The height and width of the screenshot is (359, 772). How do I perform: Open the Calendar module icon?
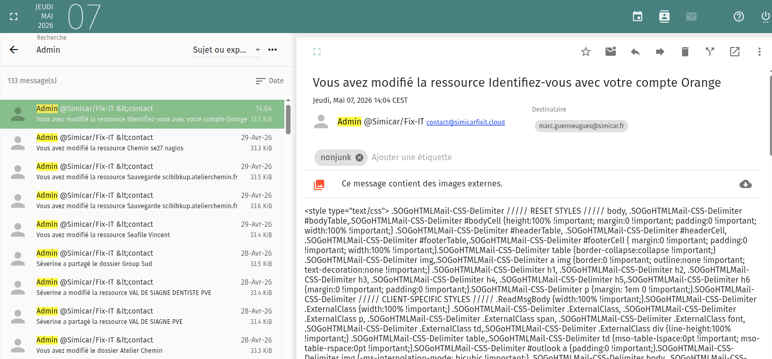tap(638, 17)
